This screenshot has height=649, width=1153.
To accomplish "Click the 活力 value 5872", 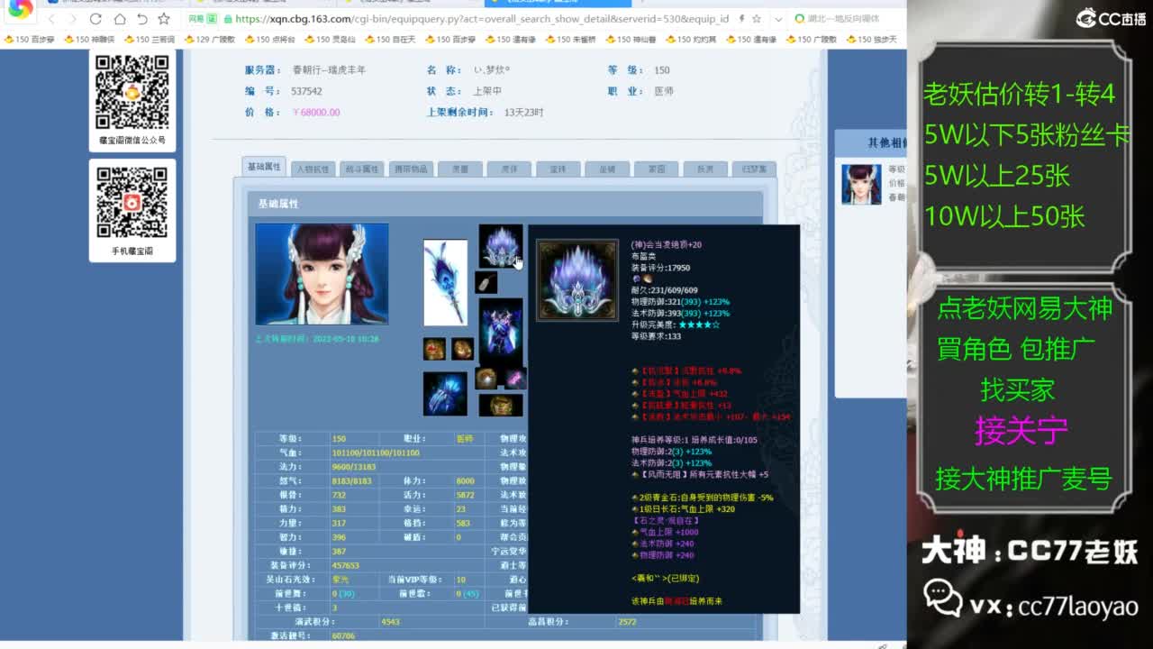I will [466, 495].
